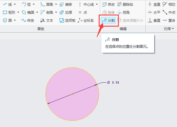Viewport: 177px width, 127px height.
Task: Select the Point (点) tool
Action: (83, 12)
